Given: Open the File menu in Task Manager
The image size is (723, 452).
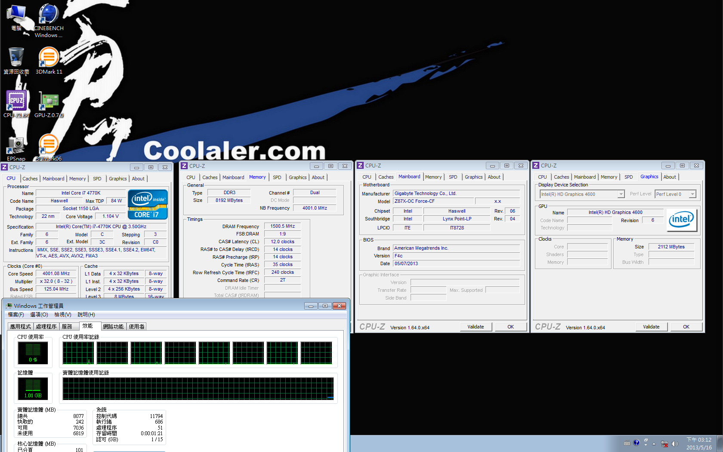Looking at the screenshot, I should pos(16,315).
